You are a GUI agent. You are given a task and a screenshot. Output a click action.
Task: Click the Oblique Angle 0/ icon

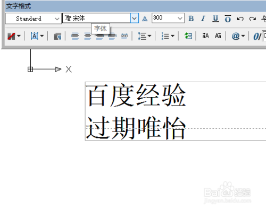tap(257, 37)
